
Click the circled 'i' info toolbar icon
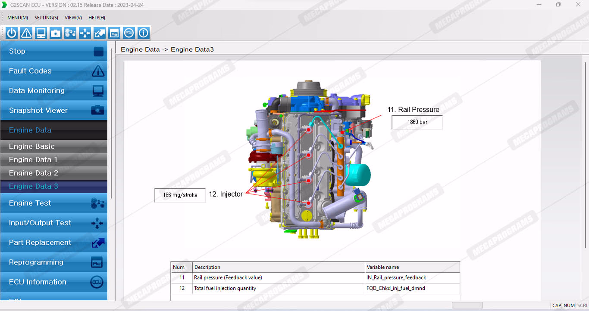(x=144, y=33)
